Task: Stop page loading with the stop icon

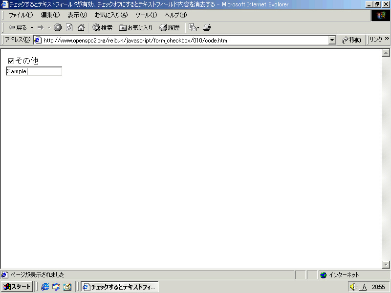Action: tap(58, 27)
